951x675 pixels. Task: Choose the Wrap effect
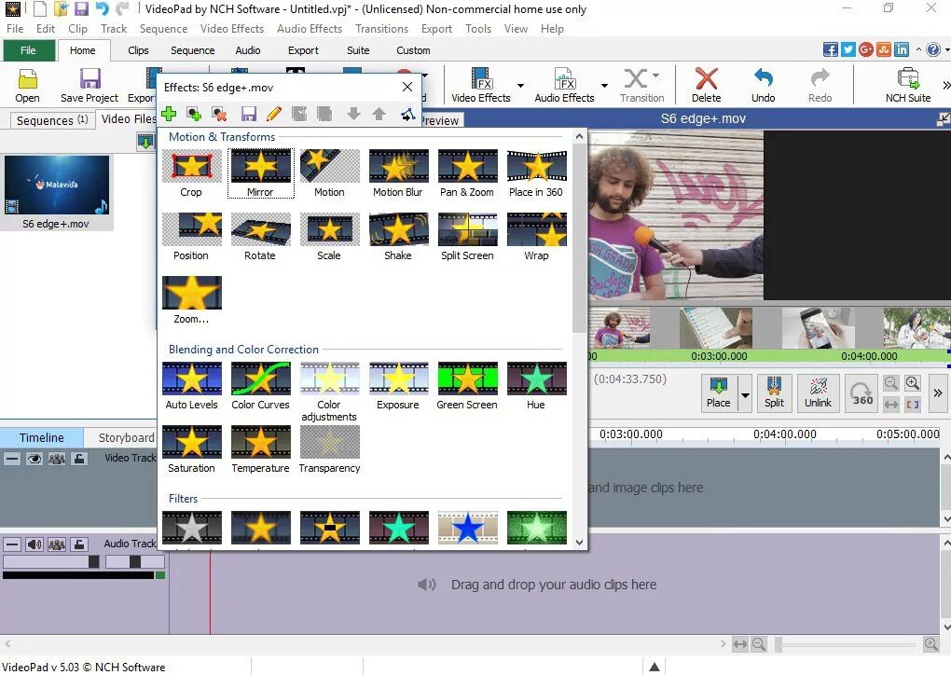point(536,237)
